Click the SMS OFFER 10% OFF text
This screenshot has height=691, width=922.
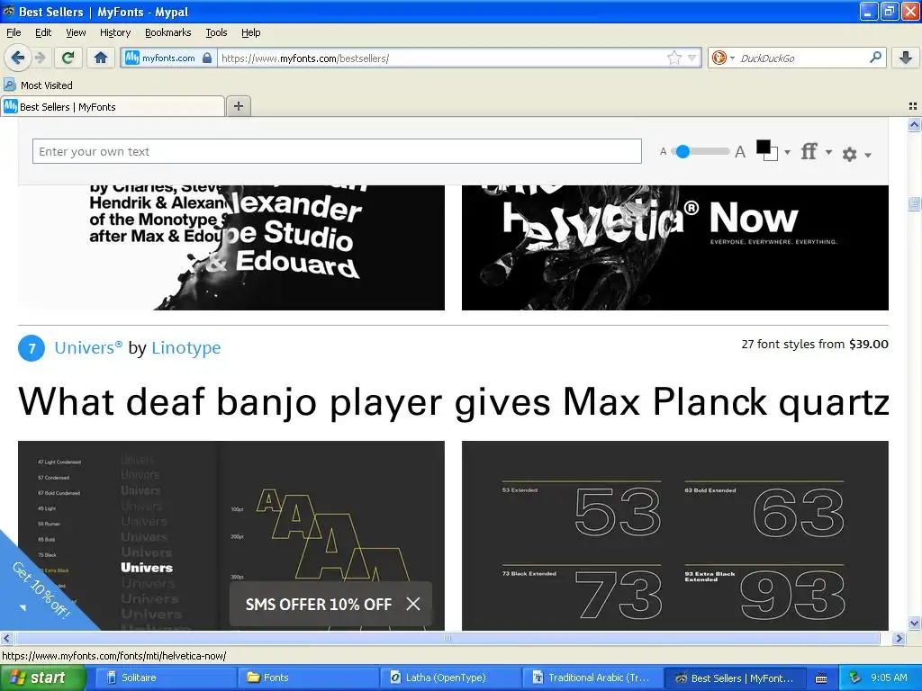[x=318, y=604]
